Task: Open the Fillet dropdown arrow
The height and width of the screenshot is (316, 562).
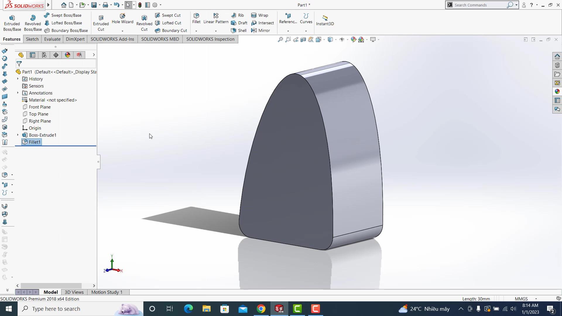Action: coord(196,31)
